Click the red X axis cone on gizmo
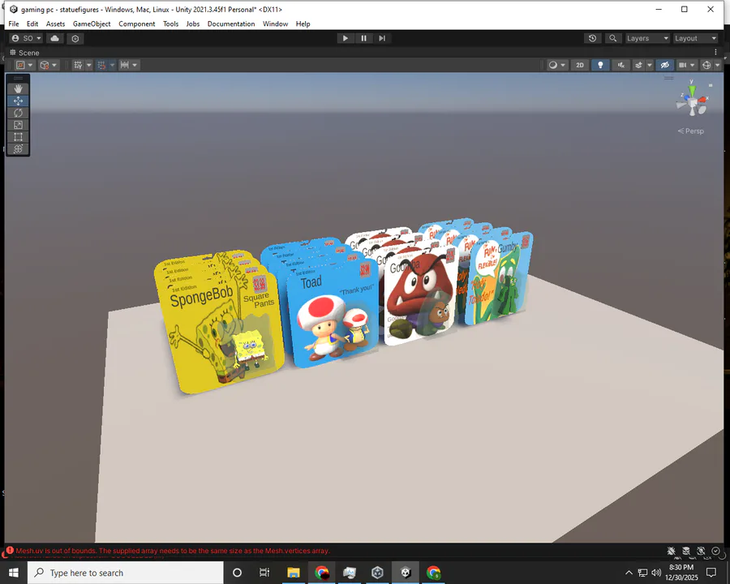Screen dimensions: 730x584 coord(702,99)
